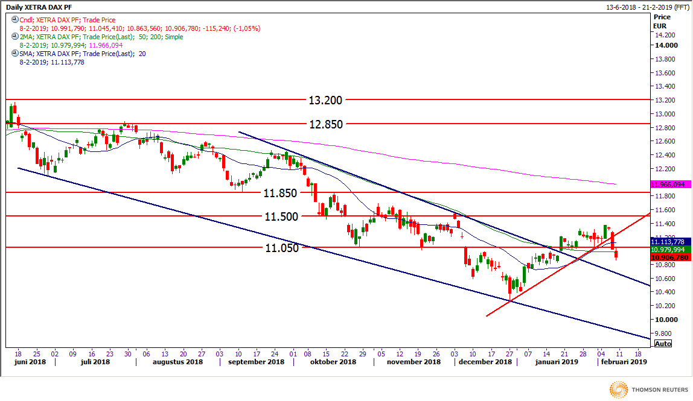Click the icon beside the SMA legend entry

pyautogui.click(x=15, y=54)
